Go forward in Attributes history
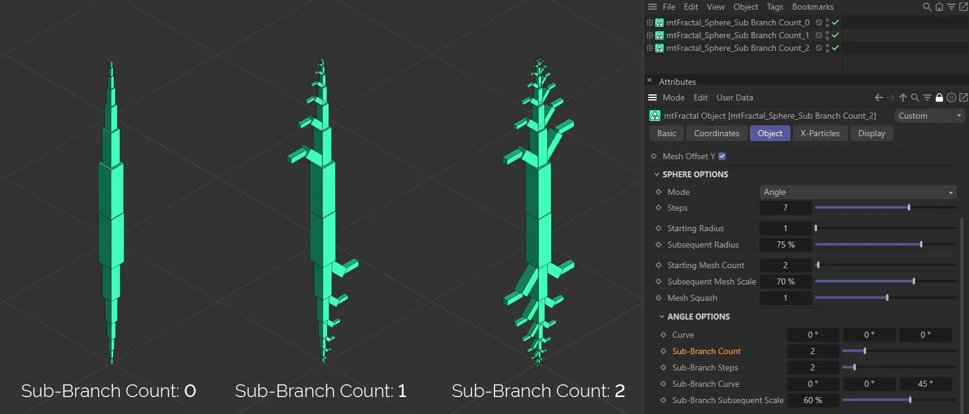Image resolution: width=969 pixels, height=414 pixels. point(891,97)
